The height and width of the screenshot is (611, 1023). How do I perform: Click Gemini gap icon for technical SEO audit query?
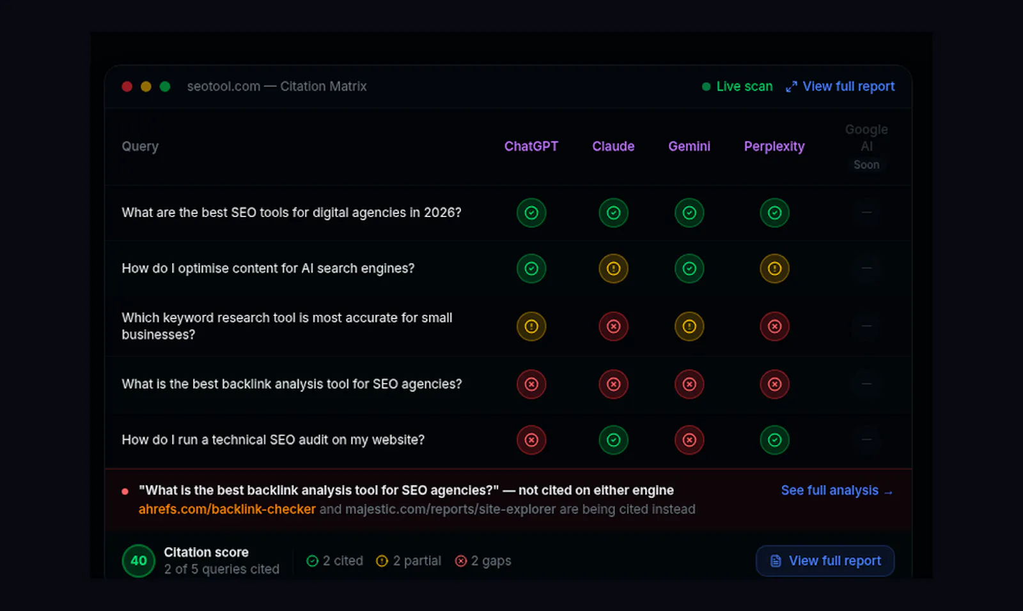(x=689, y=440)
